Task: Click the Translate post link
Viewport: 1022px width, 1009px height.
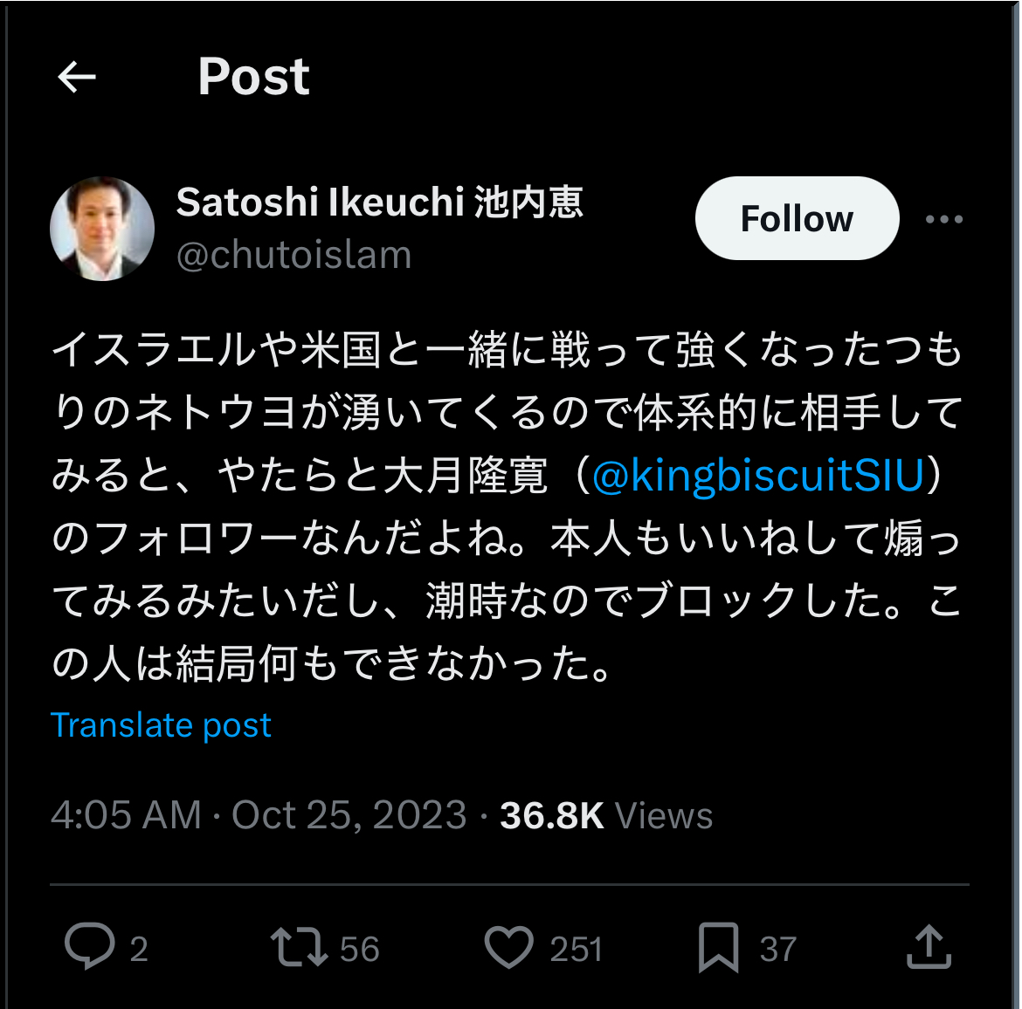Action: [x=161, y=725]
